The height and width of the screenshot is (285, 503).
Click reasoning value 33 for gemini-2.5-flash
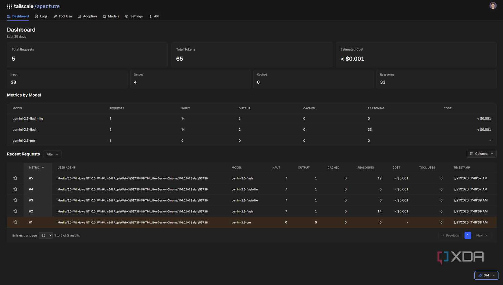point(370,130)
